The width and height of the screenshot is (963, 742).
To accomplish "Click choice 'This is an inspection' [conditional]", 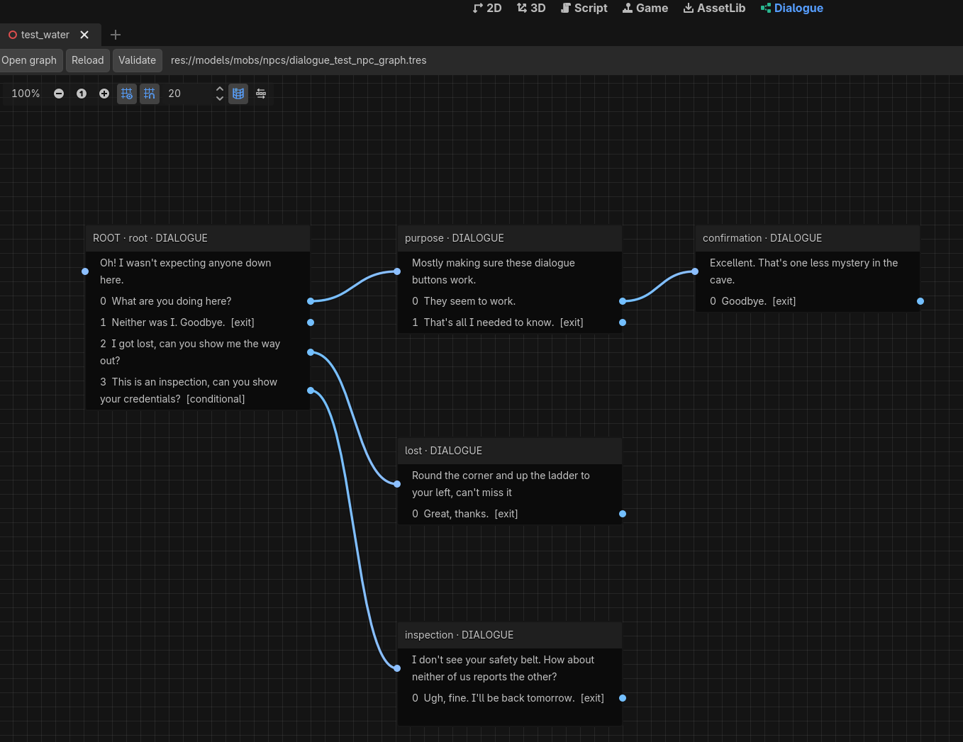I will point(189,390).
